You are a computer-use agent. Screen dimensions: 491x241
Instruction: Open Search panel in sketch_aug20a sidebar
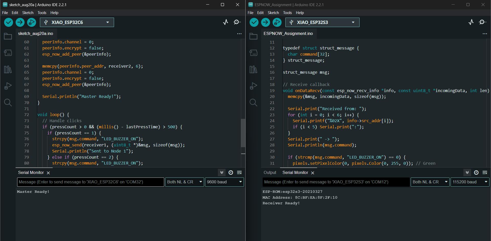(8, 103)
